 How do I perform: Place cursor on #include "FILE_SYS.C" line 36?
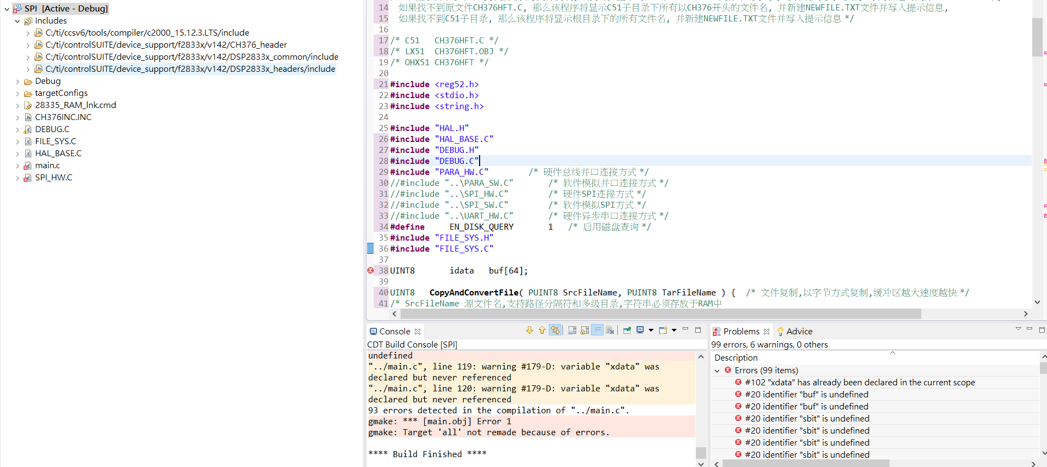pos(442,249)
